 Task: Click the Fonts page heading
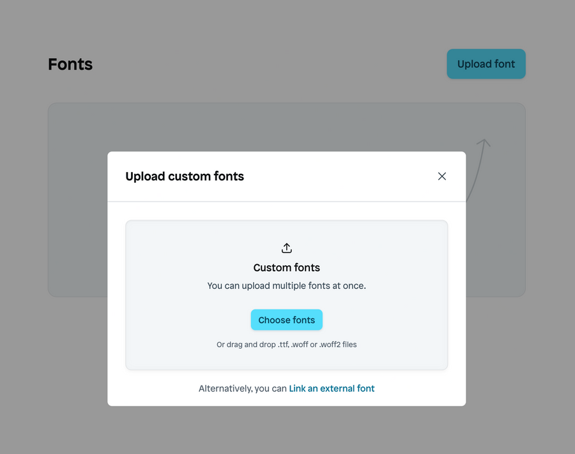click(x=70, y=64)
